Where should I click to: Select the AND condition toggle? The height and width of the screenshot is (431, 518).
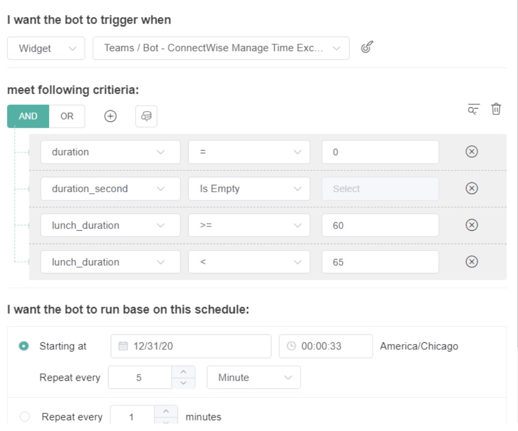pyautogui.click(x=28, y=116)
